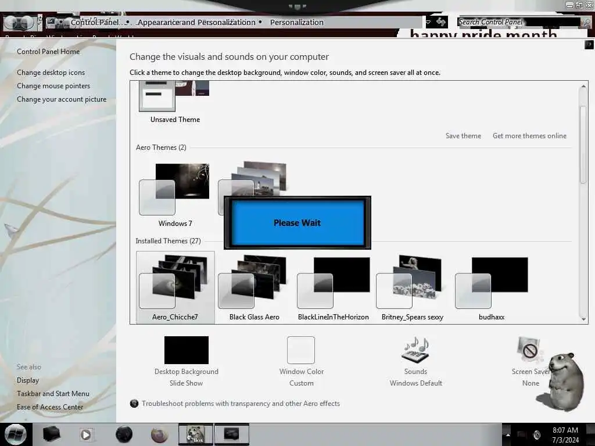Screen dimensions: 595x446
Task: Select the BlackLineInTheHorizon theme
Action: [x=333, y=288]
